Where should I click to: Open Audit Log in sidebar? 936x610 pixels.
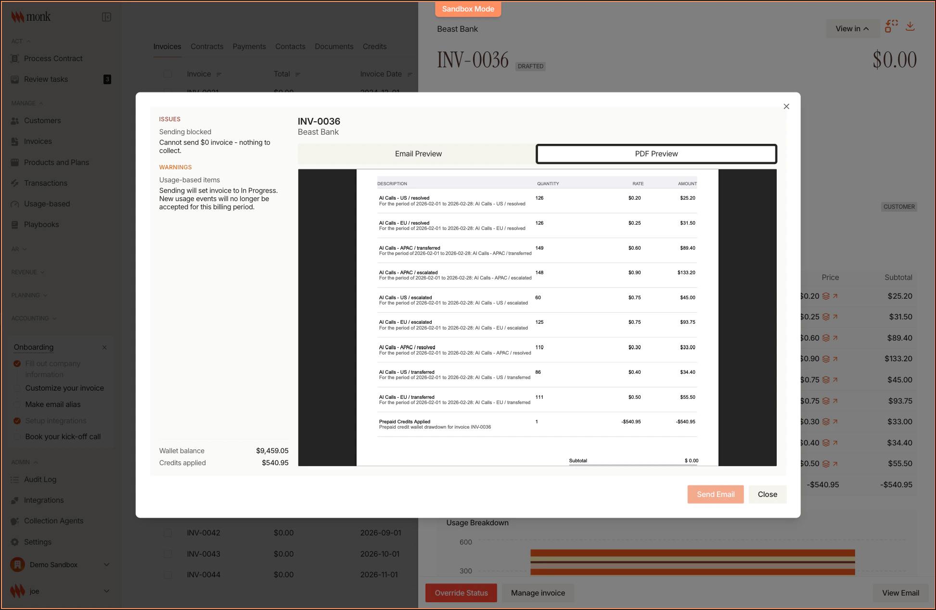34,480
